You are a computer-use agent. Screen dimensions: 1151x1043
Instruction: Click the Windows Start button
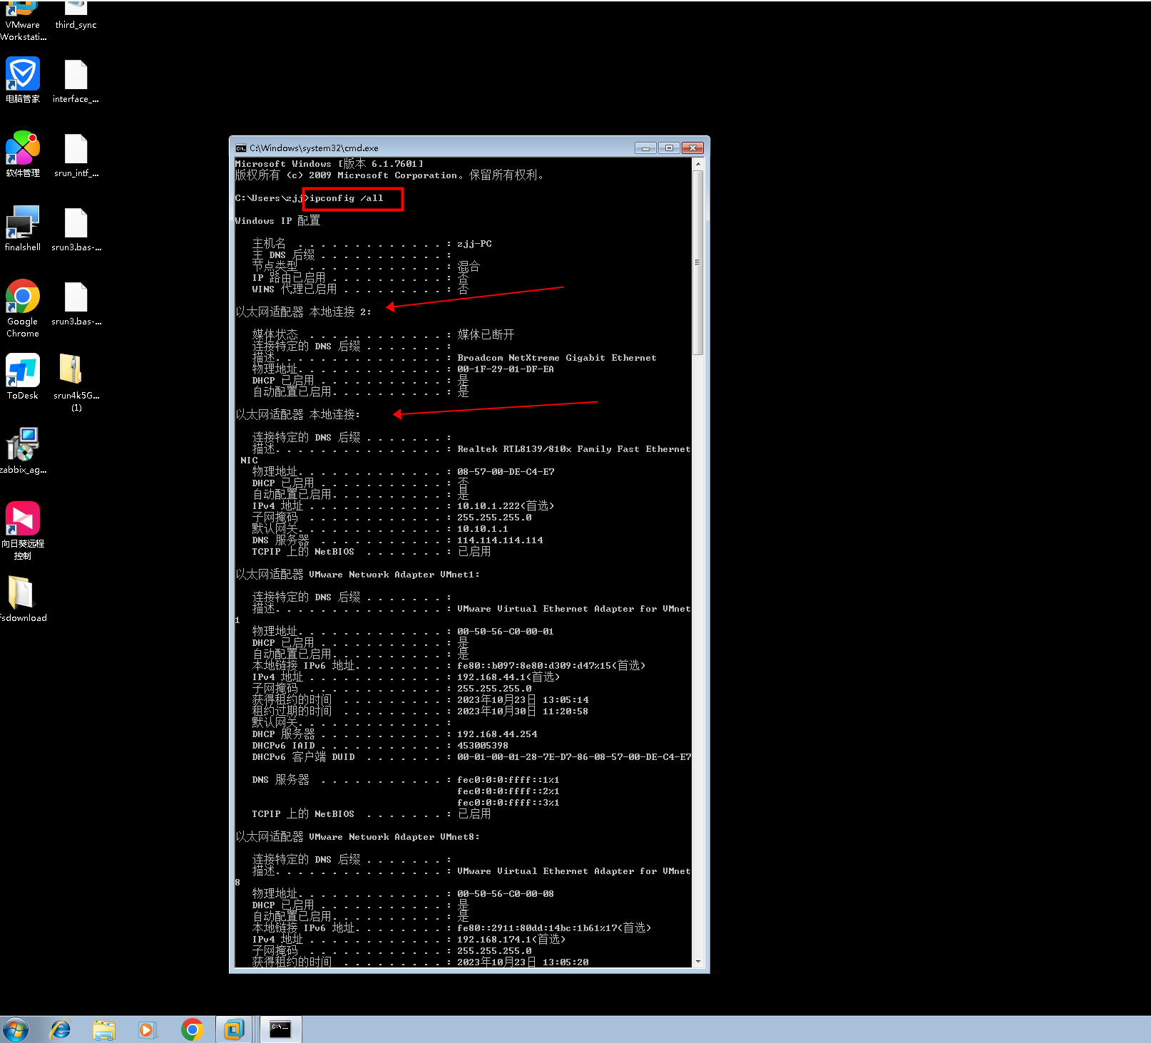point(15,1029)
